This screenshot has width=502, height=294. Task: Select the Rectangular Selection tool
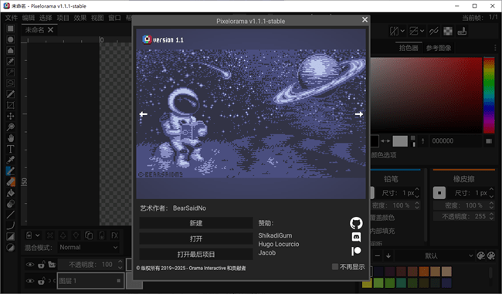10,29
